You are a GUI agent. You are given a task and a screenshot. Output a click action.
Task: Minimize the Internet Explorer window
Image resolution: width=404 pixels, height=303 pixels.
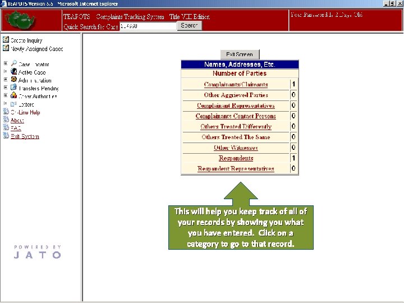pyautogui.click(x=386, y=3)
